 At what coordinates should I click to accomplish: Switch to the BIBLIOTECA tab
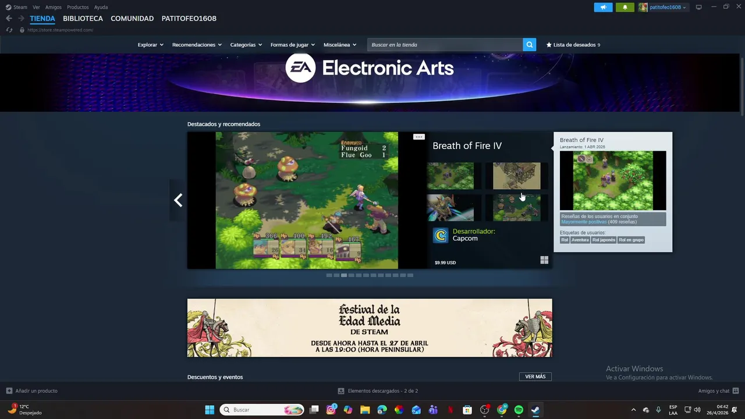pos(83,19)
